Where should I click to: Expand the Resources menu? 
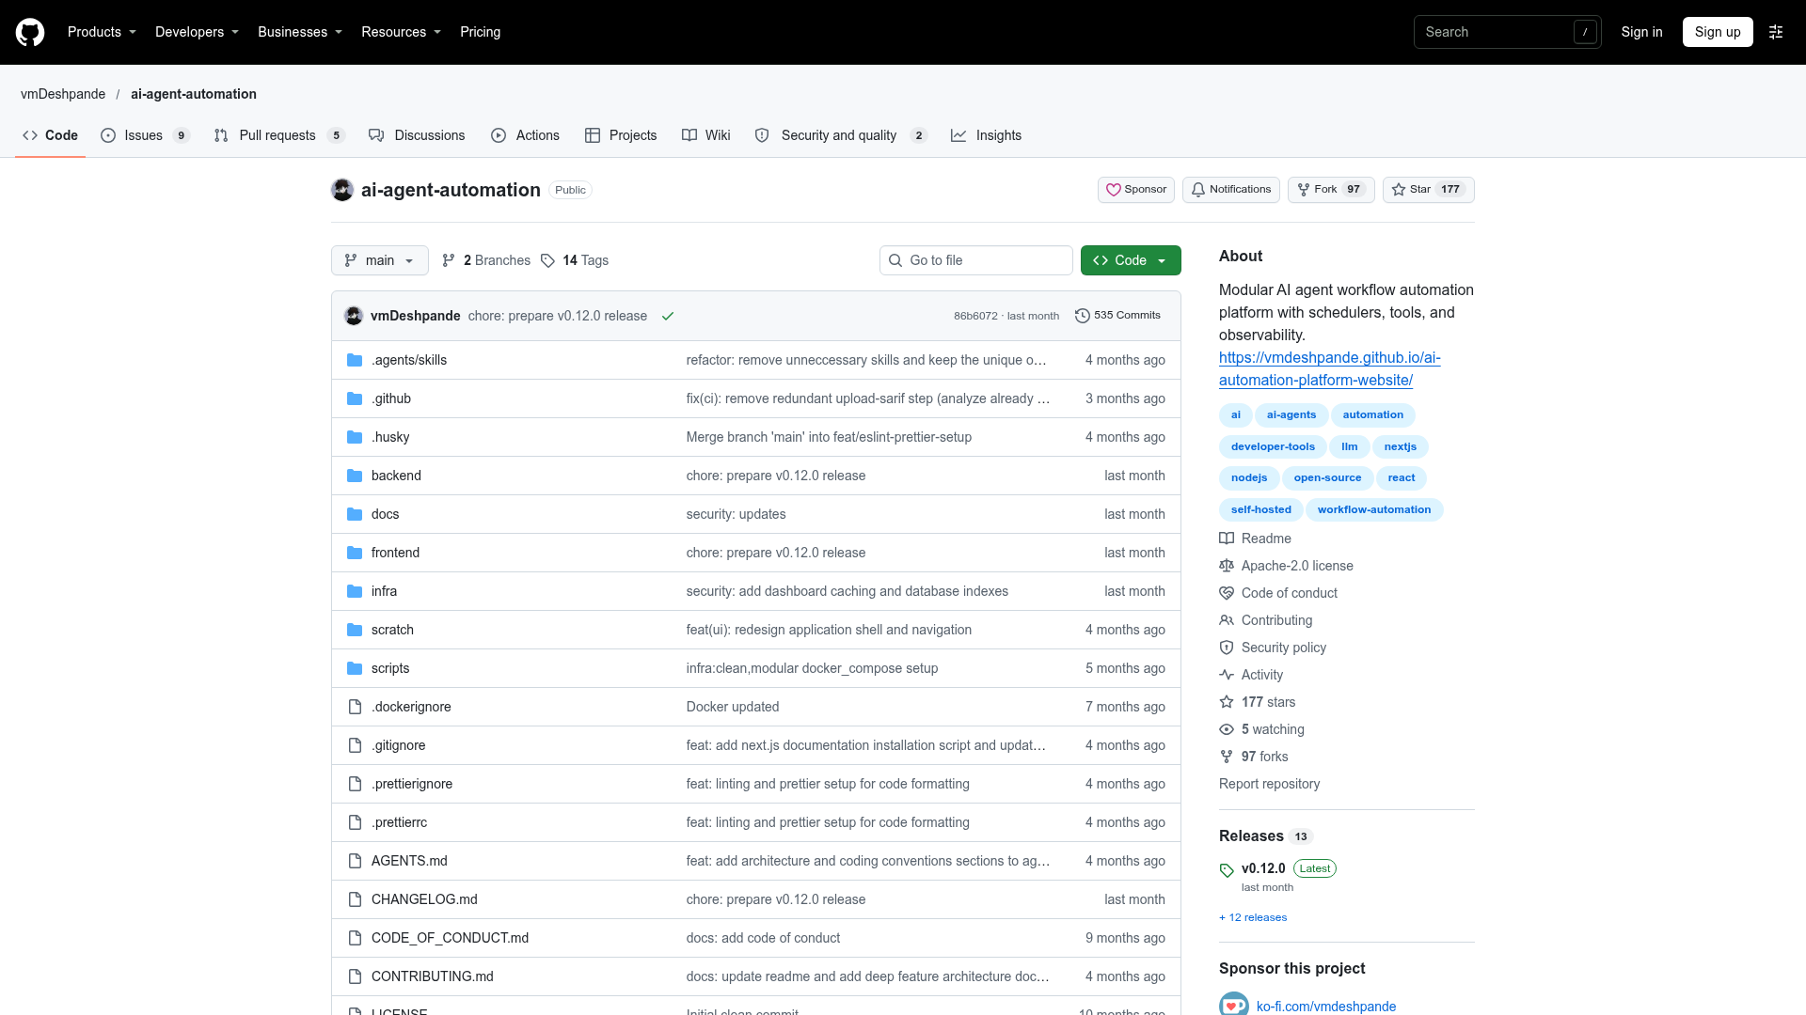click(401, 32)
